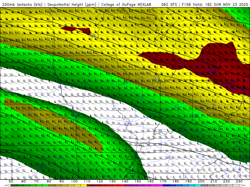Click the 100 value on the legend scale

(x=74, y=181)
